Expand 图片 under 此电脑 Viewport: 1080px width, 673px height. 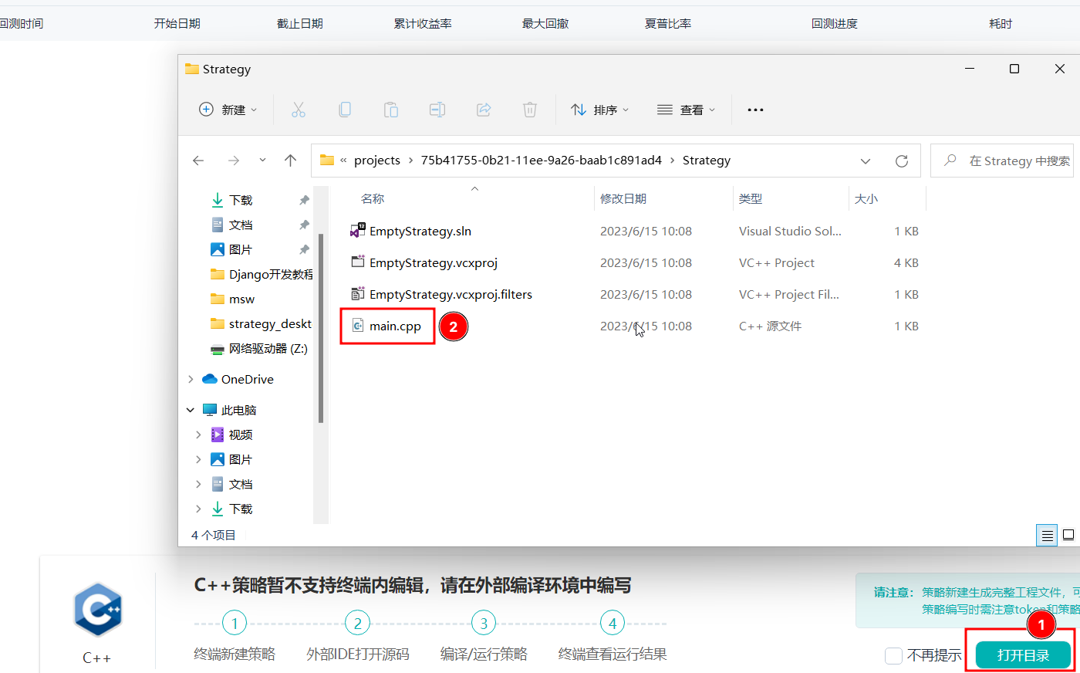198,459
